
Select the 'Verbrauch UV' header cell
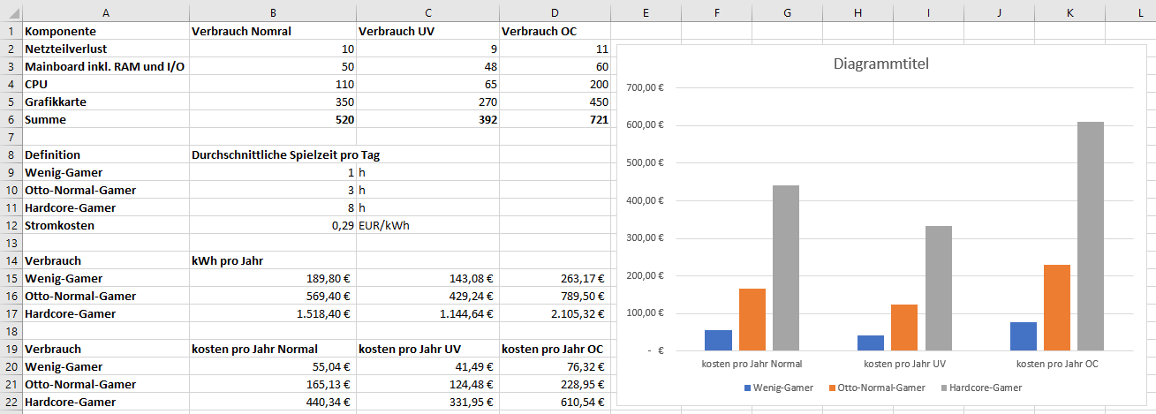[427, 31]
